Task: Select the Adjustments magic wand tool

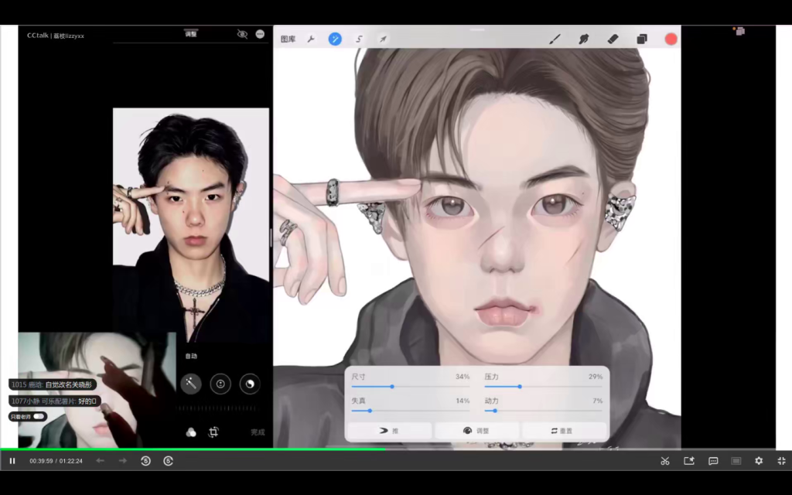Action: point(335,39)
